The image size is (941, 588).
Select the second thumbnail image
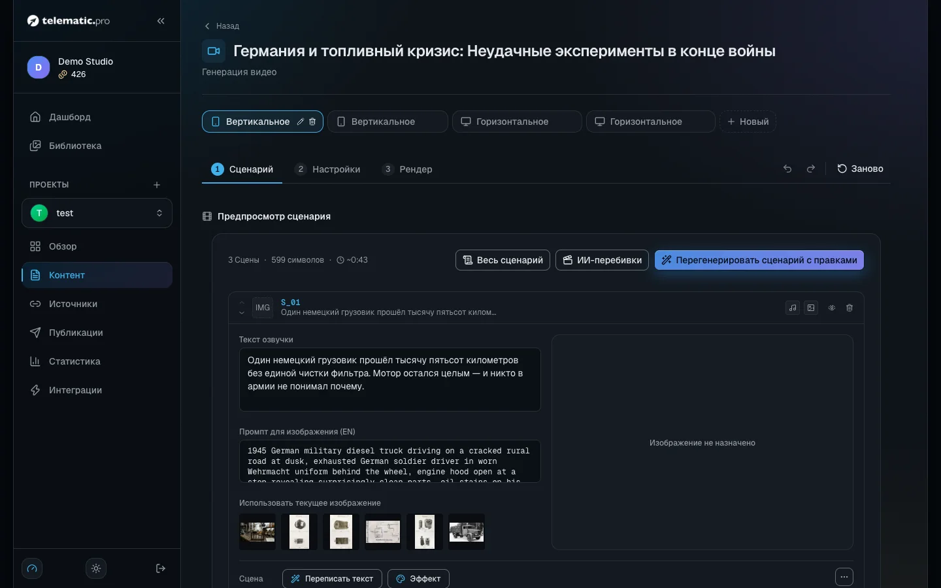299,532
